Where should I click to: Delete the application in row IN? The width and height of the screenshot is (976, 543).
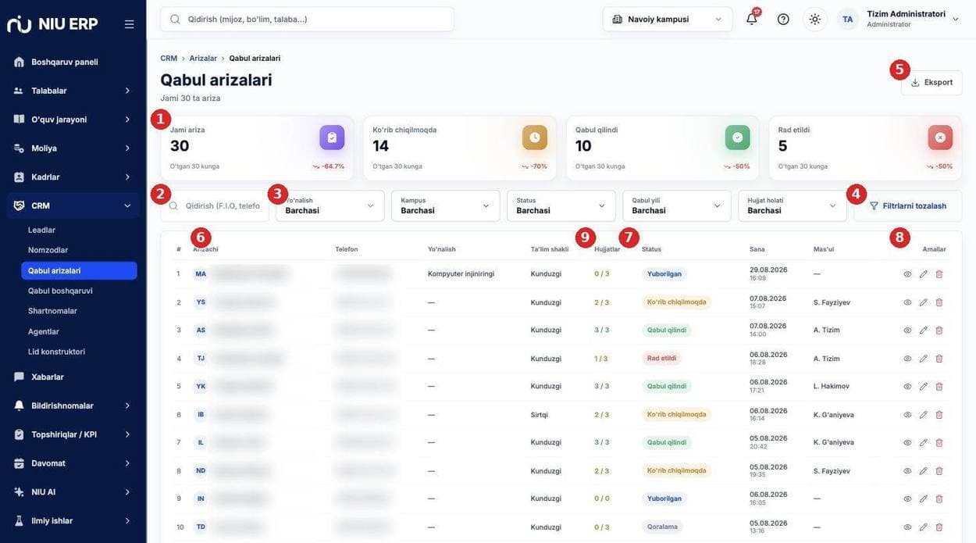pos(939,499)
